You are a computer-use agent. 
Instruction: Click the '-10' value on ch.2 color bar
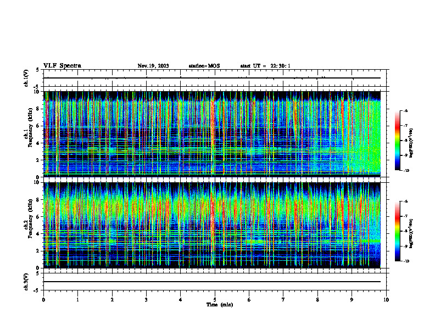pyautogui.click(x=406, y=261)
